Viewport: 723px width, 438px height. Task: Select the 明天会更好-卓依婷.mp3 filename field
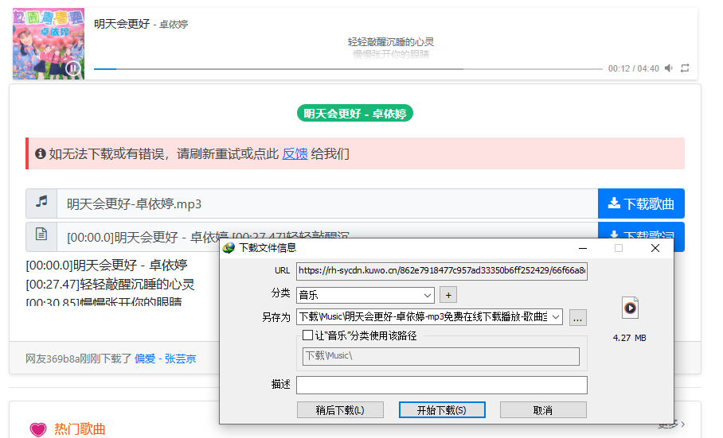(x=327, y=203)
